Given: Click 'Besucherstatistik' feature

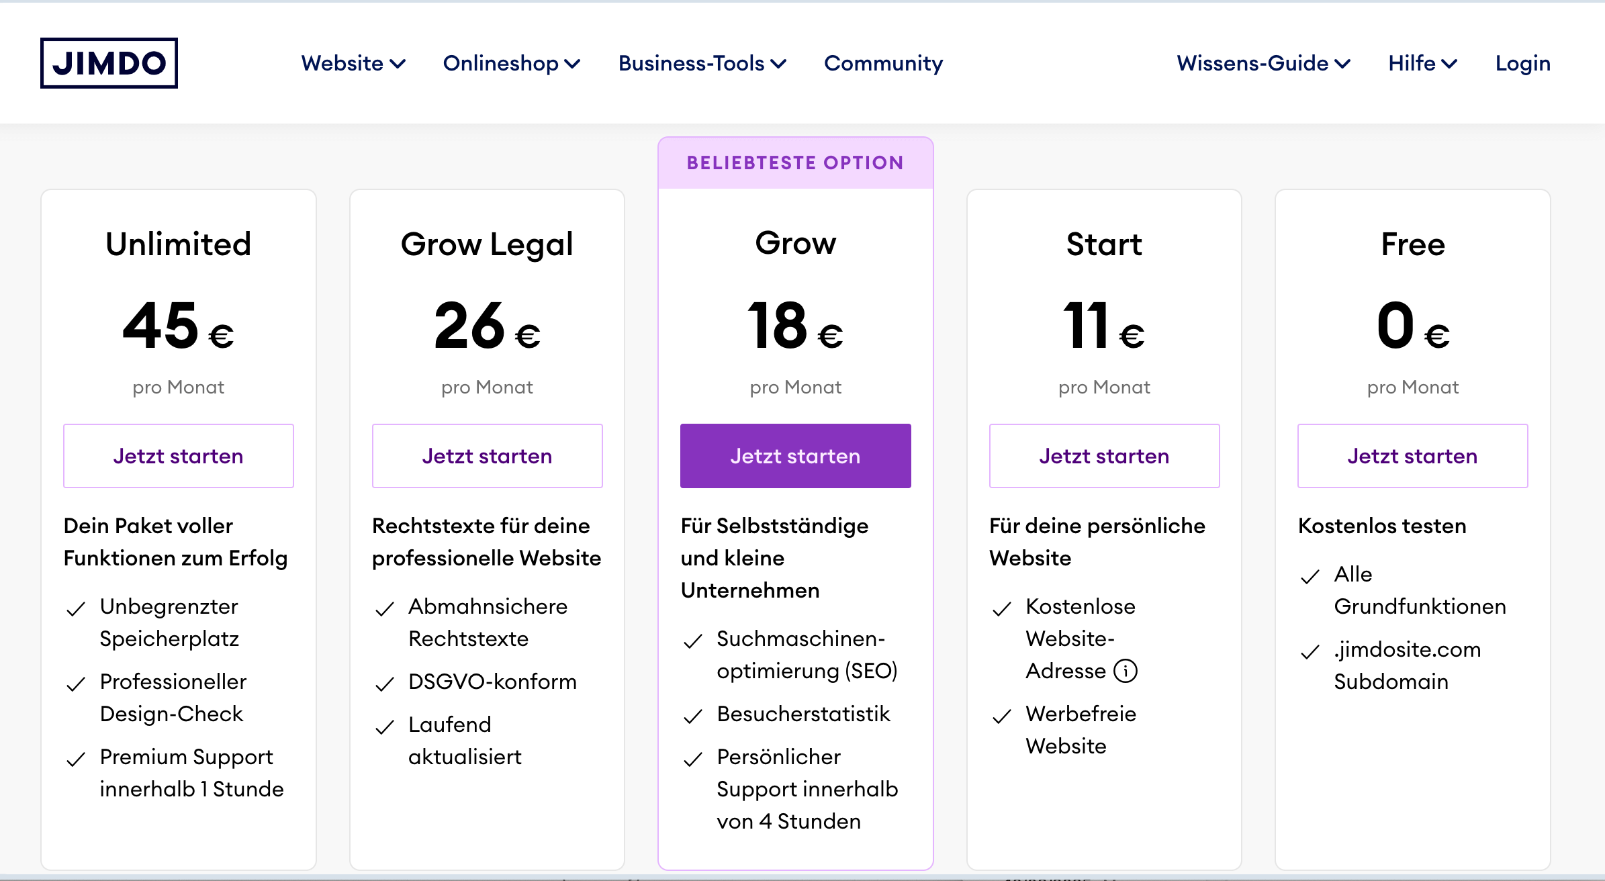Looking at the screenshot, I should pos(804,714).
